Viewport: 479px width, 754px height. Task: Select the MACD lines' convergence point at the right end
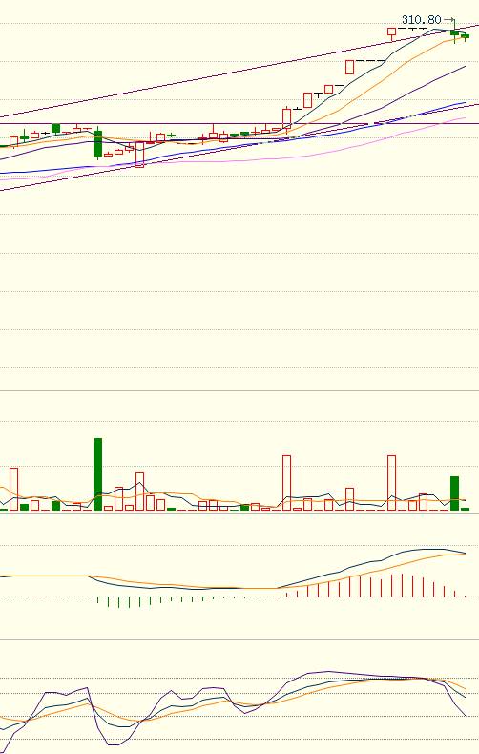coord(465,554)
